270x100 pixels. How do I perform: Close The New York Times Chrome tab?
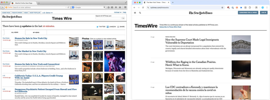(168, 2)
